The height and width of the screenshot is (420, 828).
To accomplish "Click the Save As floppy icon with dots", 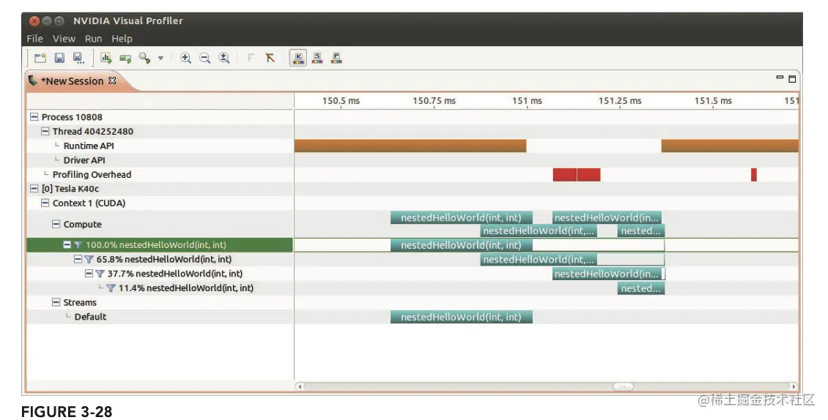I will coord(78,58).
